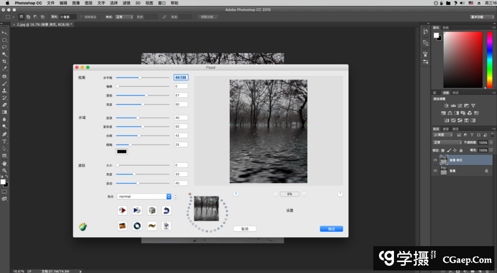
Task: Open the 滤镜 menu in the menu bar
Action: 126,3
